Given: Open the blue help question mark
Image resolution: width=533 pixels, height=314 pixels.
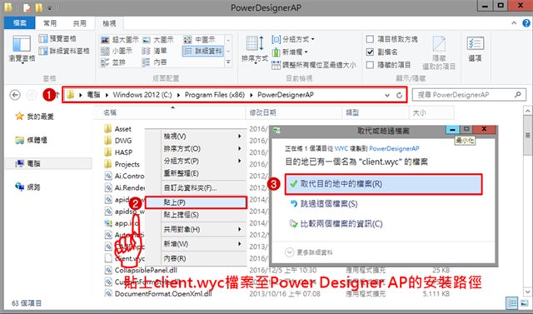Looking at the screenshot, I should (x=526, y=23).
